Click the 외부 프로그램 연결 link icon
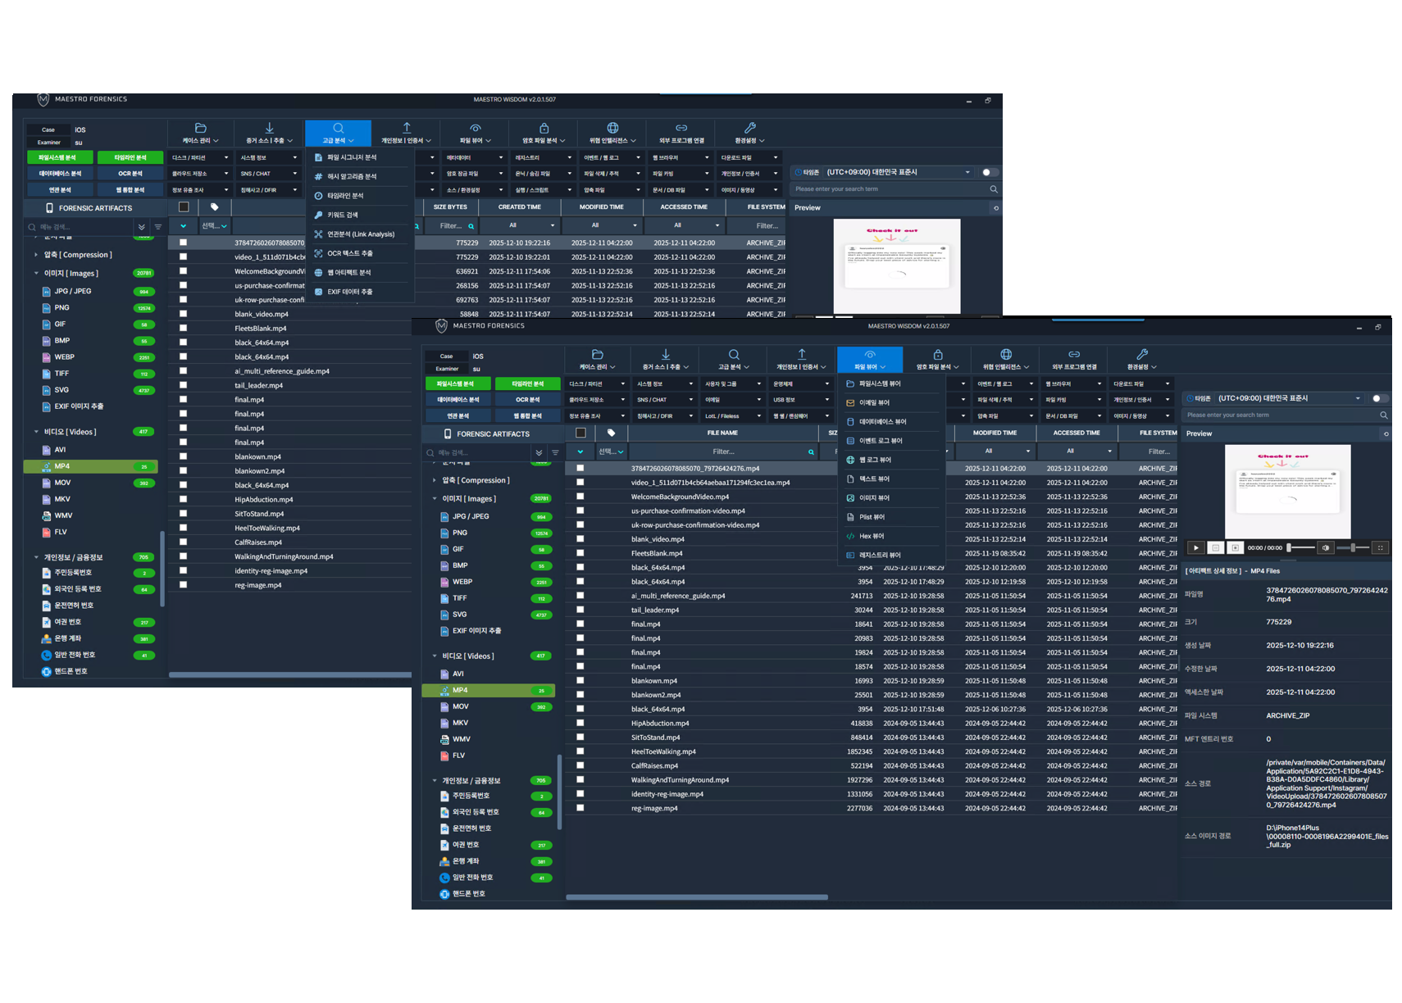The height and width of the screenshot is (1003, 1402). tap(1074, 355)
